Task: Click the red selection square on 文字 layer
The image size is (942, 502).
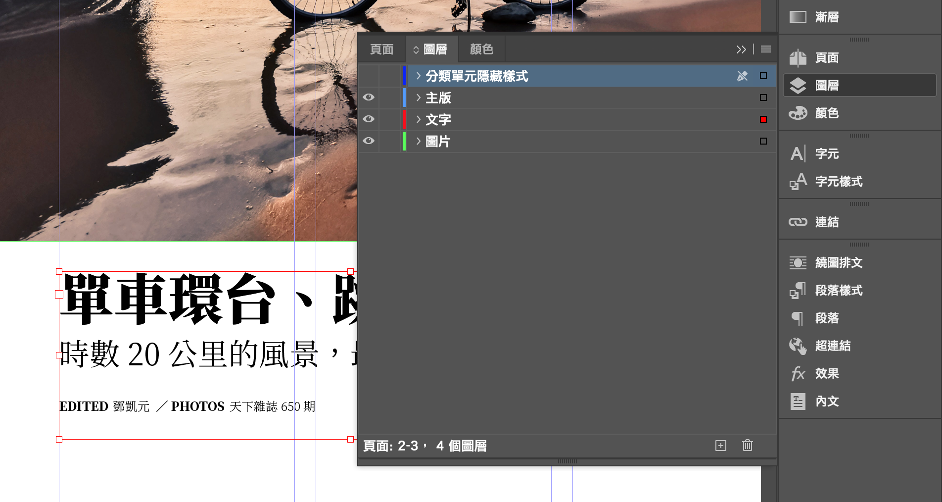Action: point(763,119)
